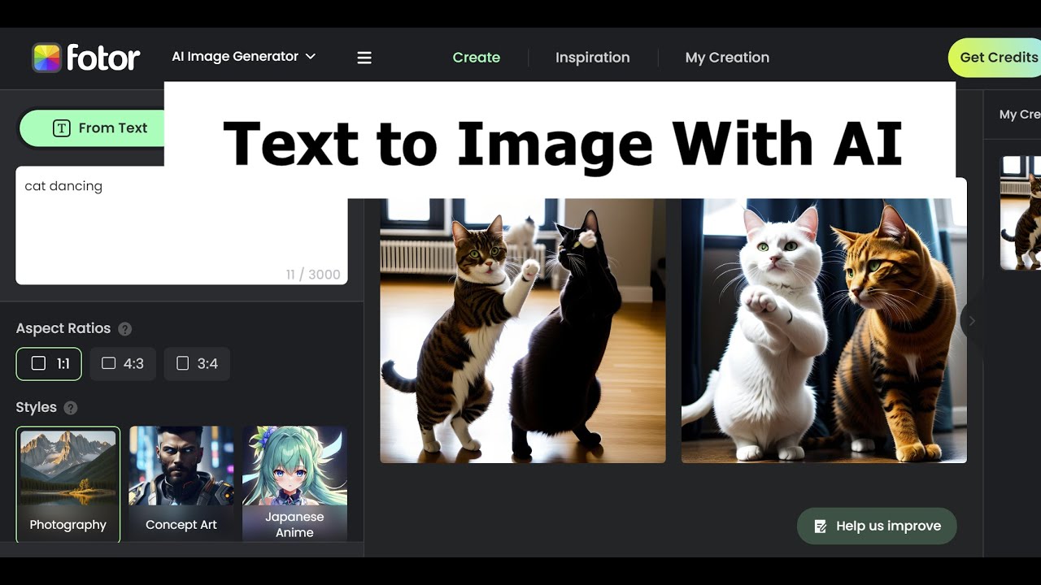The height and width of the screenshot is (585, 1041).
Task: Click the Help us improve button
Action: (877, 526)
